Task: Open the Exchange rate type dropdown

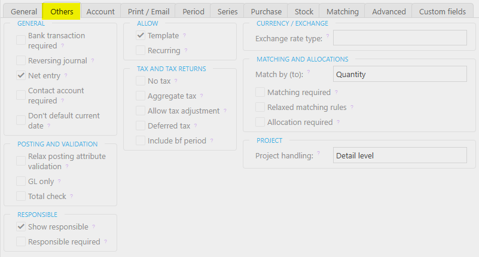Action: (399, 38)
